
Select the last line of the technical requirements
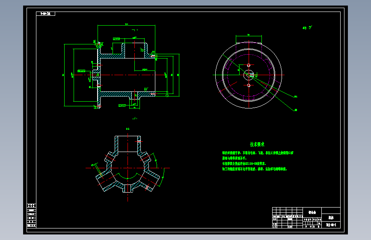254,169
